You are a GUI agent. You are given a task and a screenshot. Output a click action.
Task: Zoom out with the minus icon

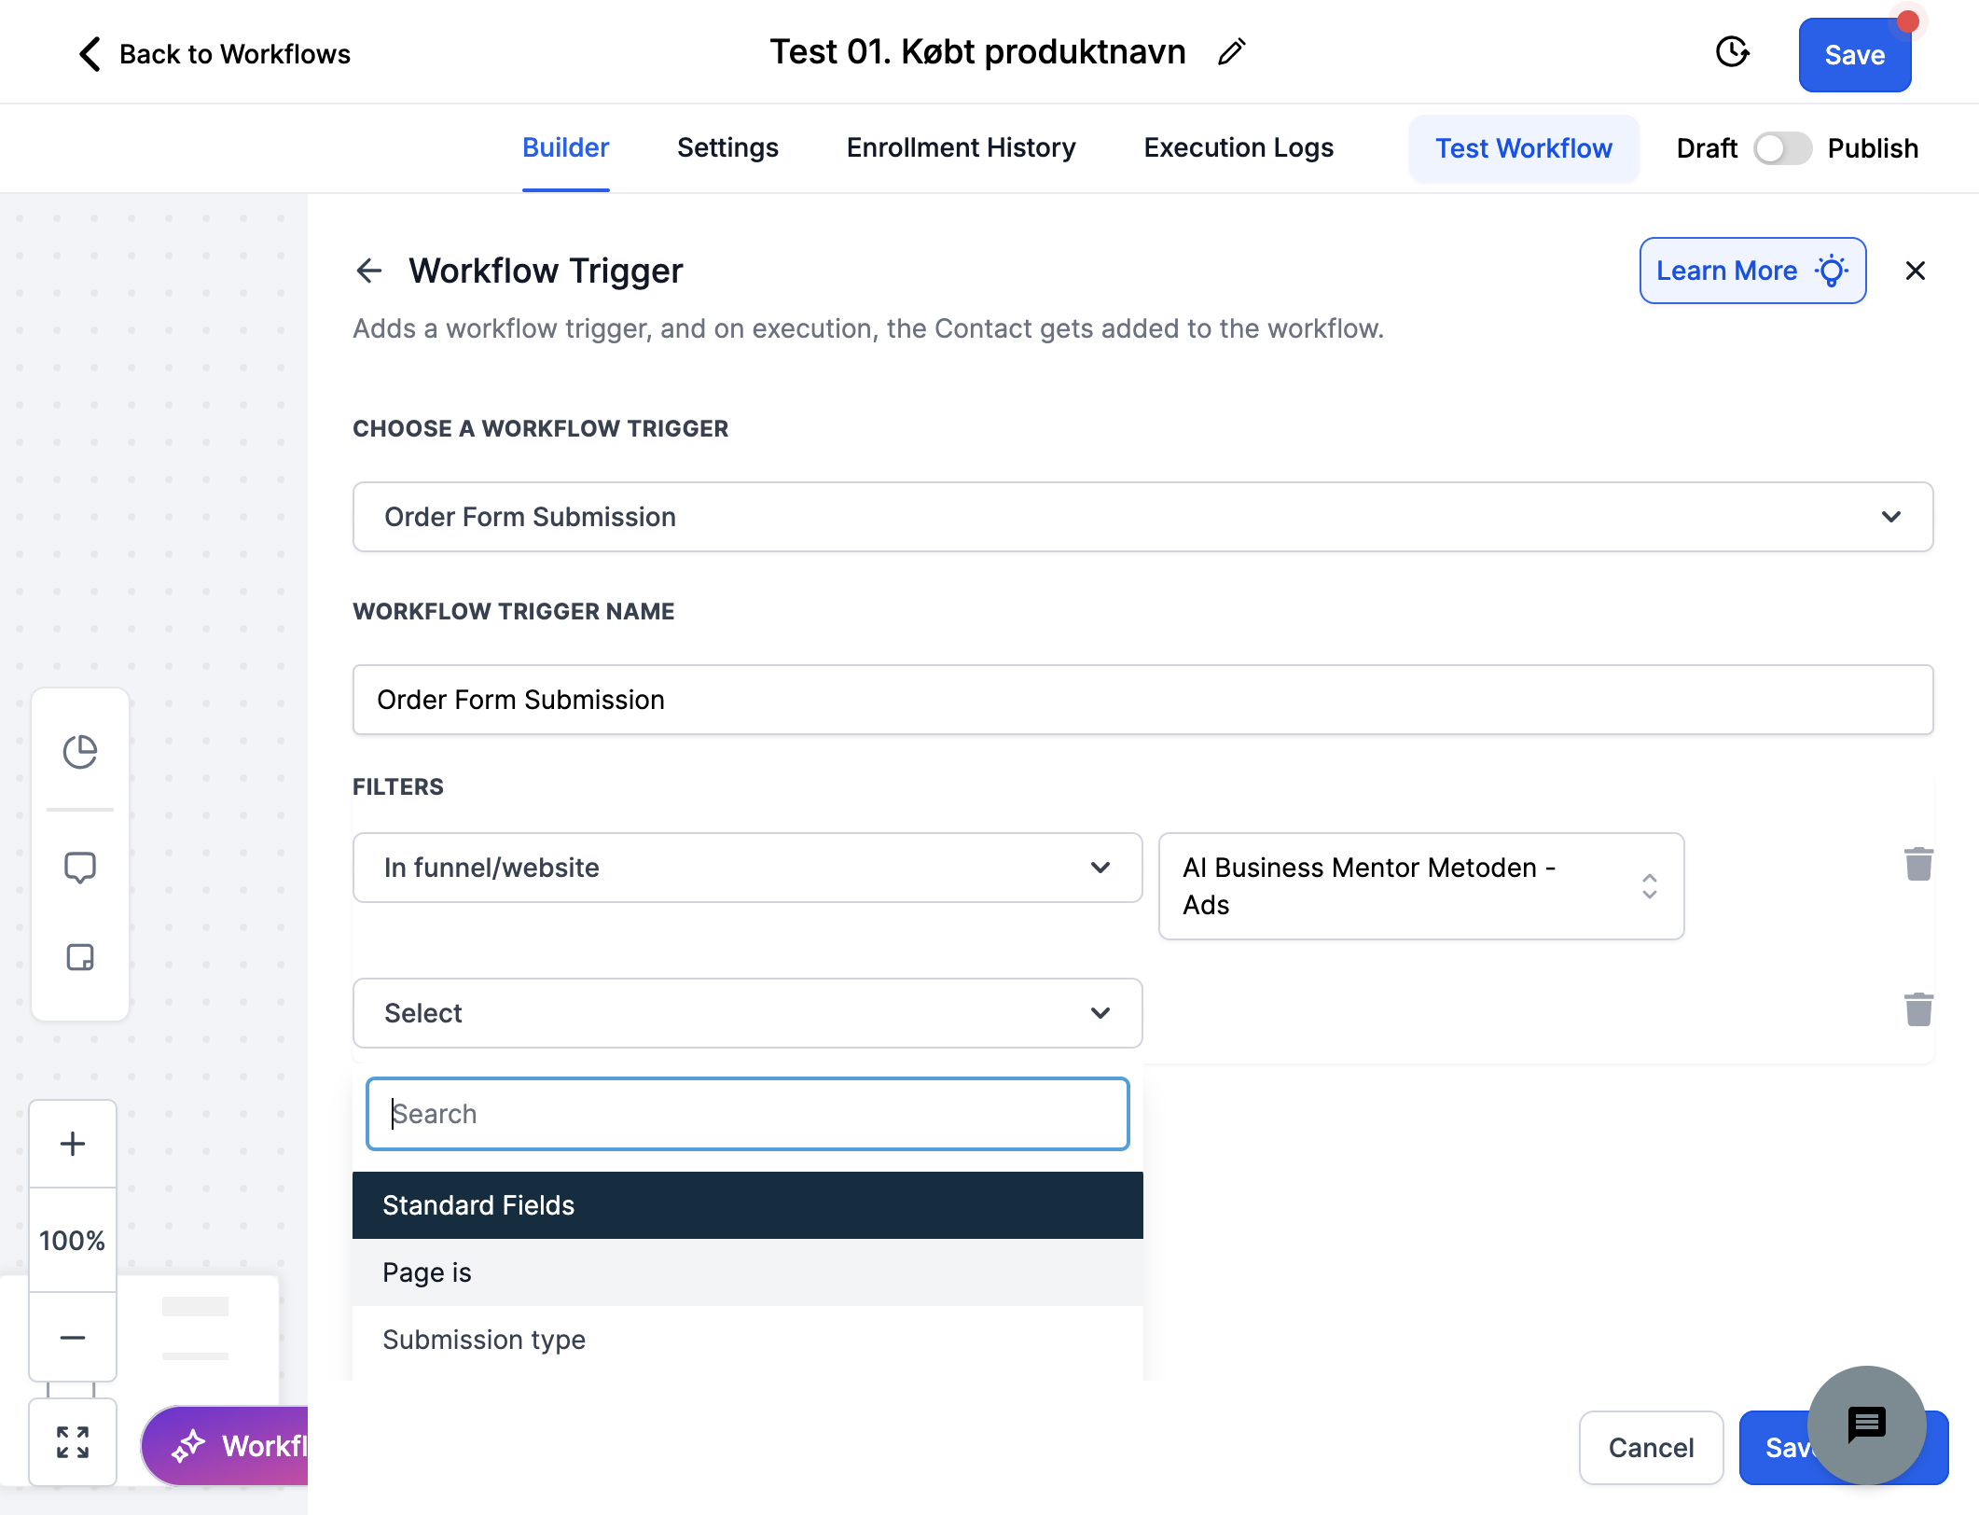73,1338
